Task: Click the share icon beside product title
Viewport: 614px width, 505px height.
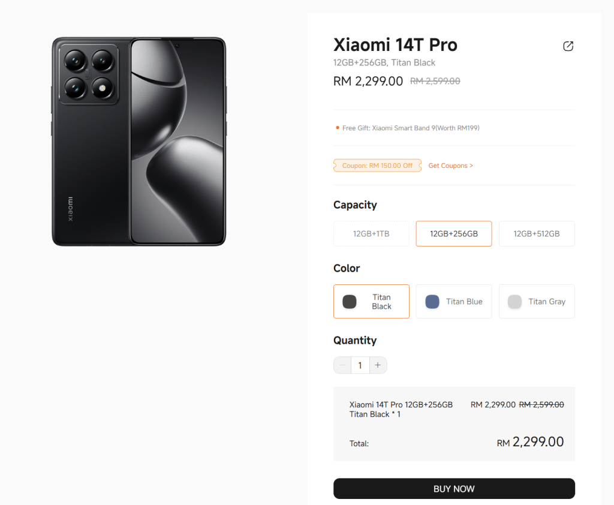Action: pos(568,46)
